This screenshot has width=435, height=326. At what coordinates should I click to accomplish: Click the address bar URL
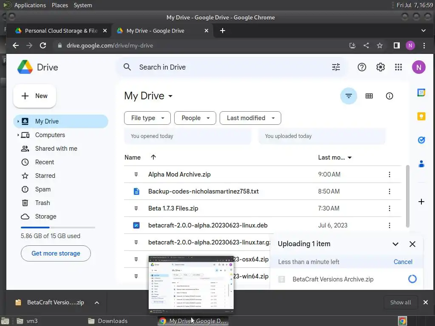[x=110, y=45]
